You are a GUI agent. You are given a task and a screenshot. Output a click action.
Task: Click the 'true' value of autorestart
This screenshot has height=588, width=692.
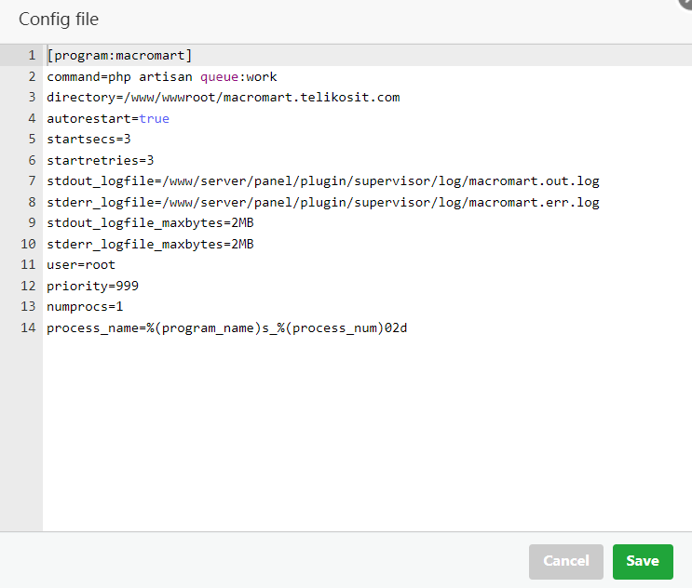155,118
